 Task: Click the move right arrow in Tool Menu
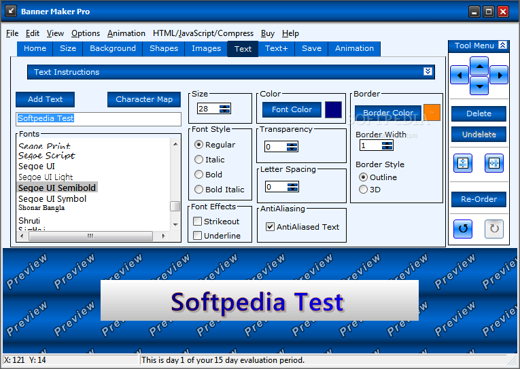pyautogui.click(x=499, y=75)
